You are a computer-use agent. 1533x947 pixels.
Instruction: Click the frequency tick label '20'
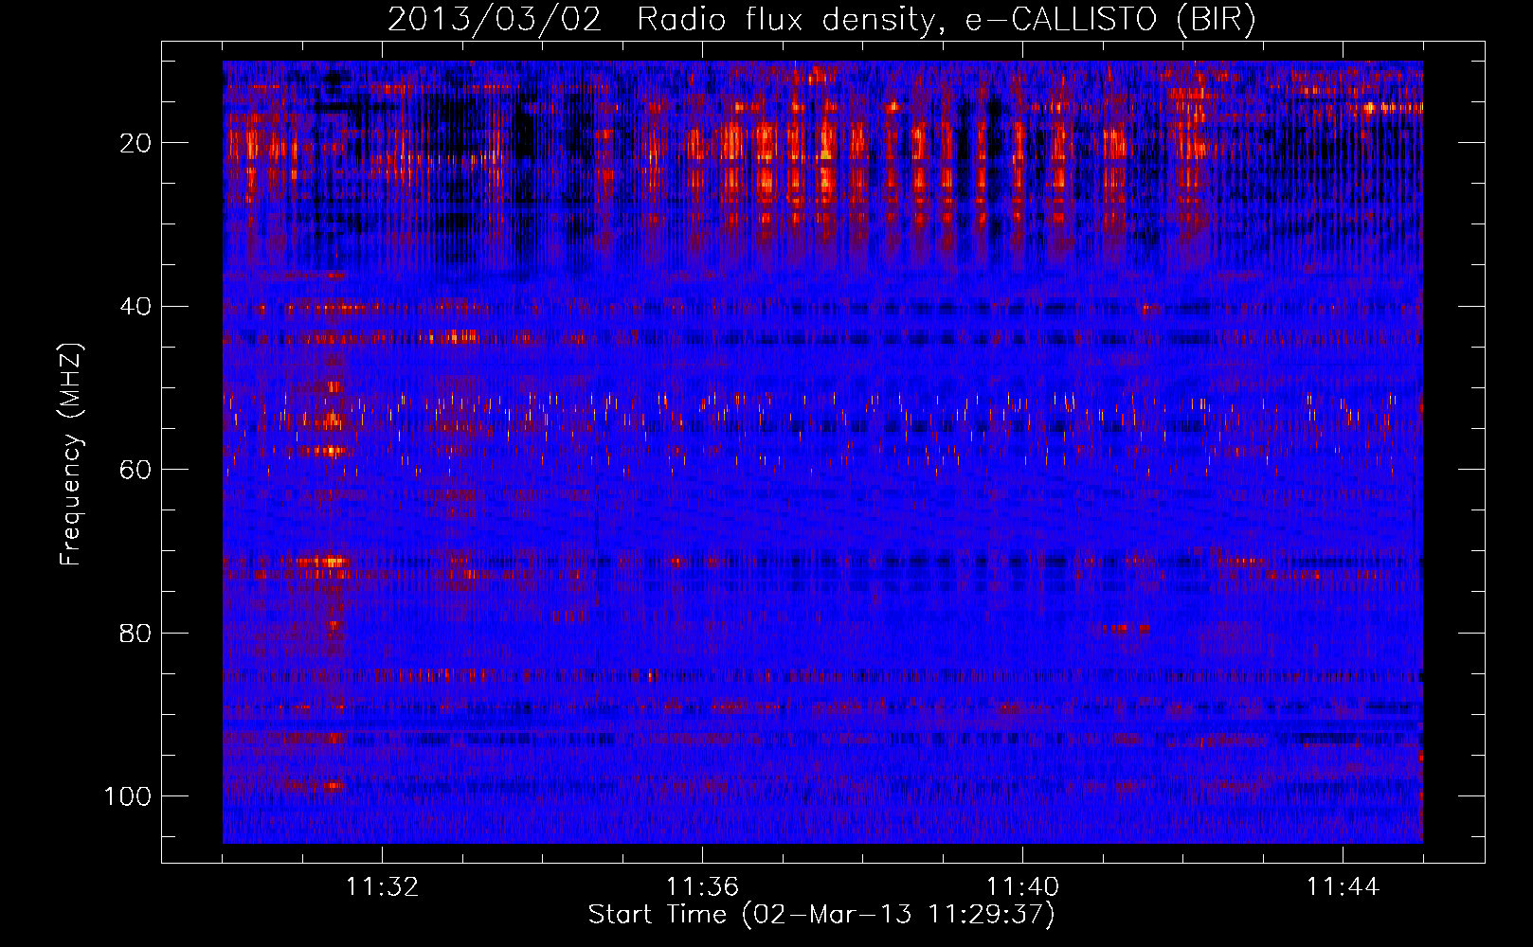(135, 143)
